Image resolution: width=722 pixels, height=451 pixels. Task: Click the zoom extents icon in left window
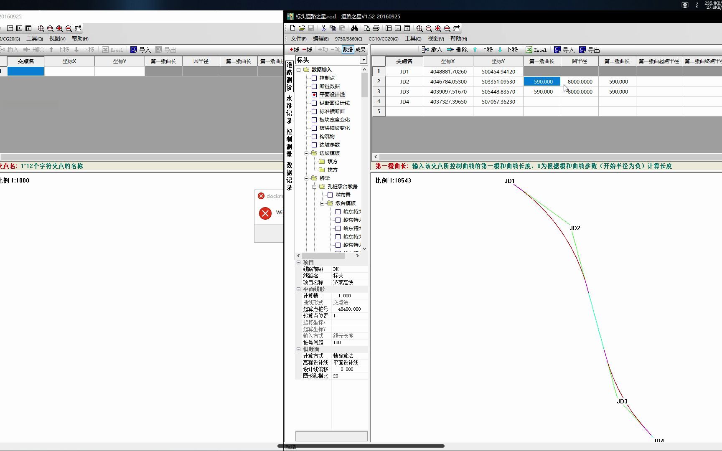coord(41,28)
